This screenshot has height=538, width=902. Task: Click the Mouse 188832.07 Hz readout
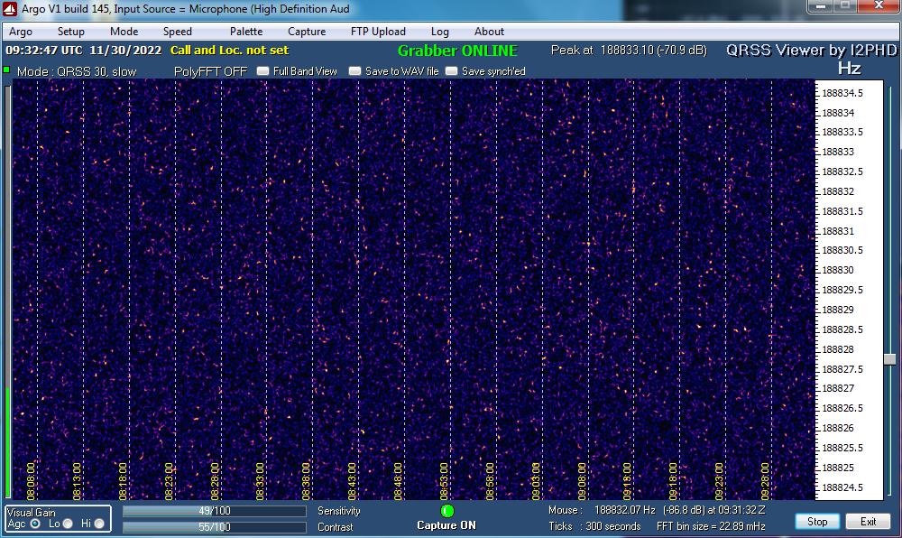[x=657, y=510]
